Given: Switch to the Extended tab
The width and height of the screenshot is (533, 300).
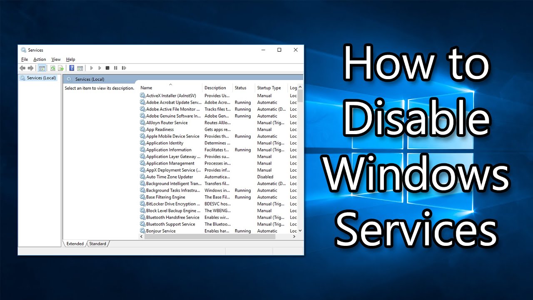Looking at the screenshot, I should click(x=75, y=244).
